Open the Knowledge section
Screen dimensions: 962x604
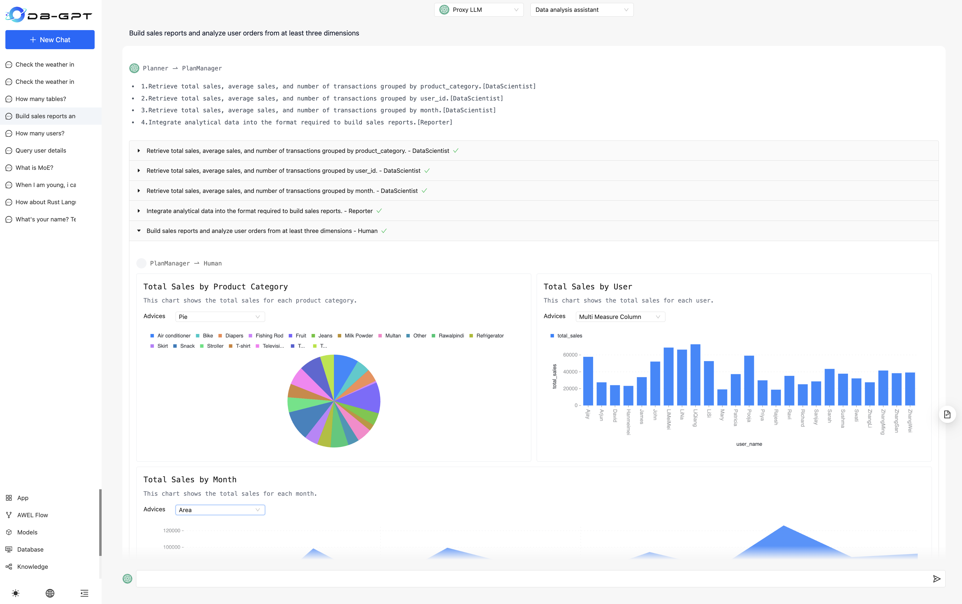[32, 566]
